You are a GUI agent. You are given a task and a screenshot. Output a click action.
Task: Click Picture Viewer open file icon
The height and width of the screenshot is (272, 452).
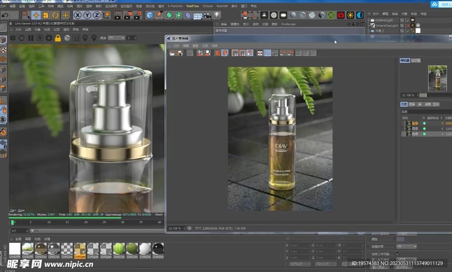[x=172, y=53]
